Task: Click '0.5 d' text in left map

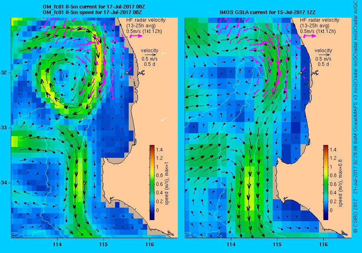Action: 150,64
